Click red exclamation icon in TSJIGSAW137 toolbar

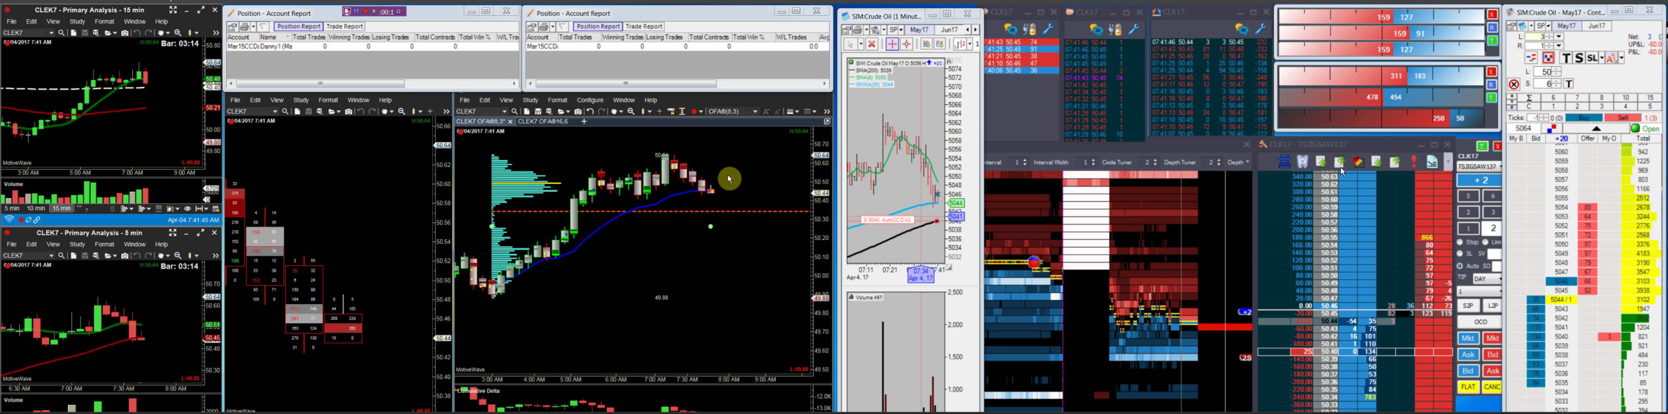pos(1414,162)
